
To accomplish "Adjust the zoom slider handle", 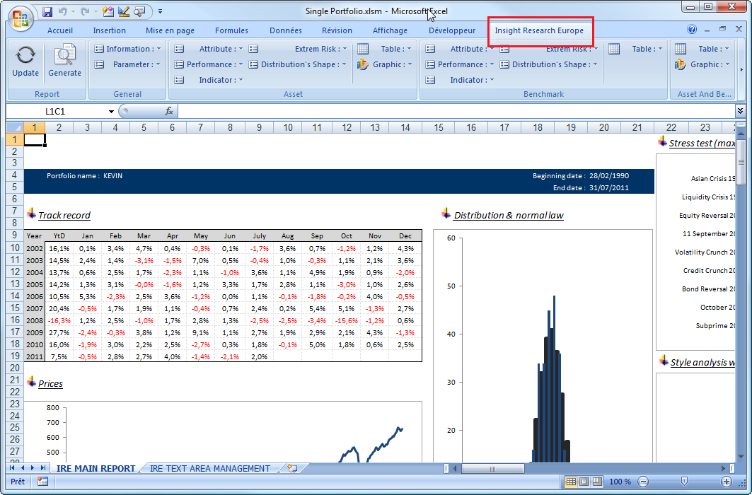I will coord(684,482).
